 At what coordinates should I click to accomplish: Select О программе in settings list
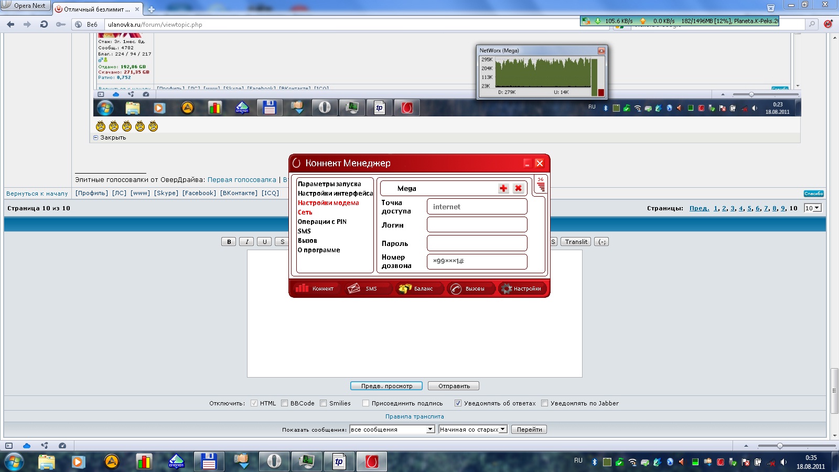[x=319, y=250]
